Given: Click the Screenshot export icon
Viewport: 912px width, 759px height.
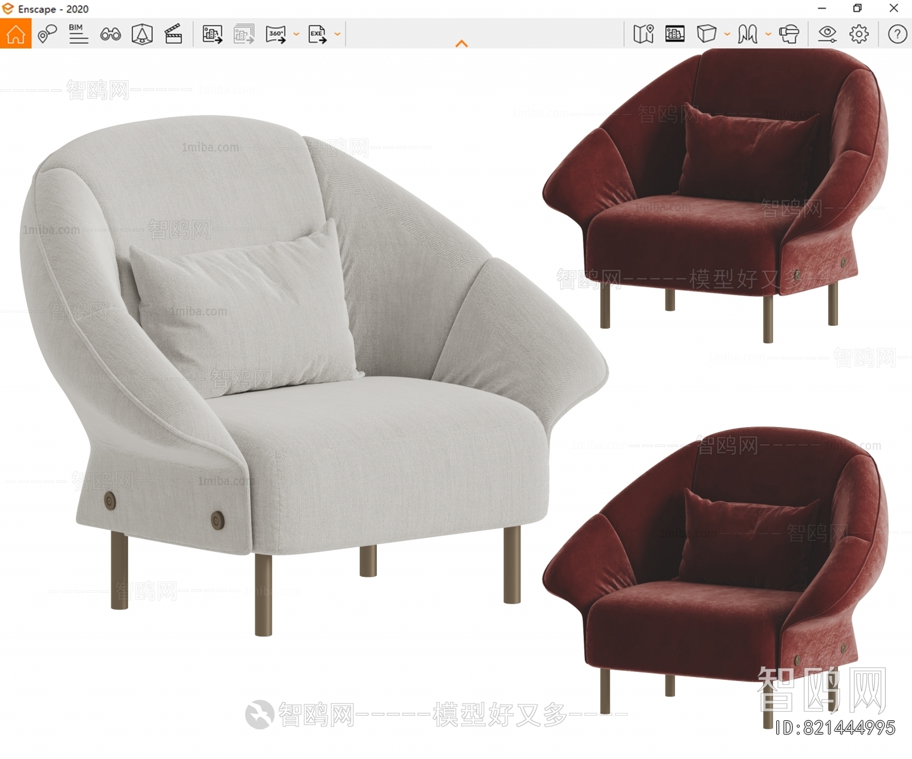Looking at the screenshot, I should pos(213,34).
